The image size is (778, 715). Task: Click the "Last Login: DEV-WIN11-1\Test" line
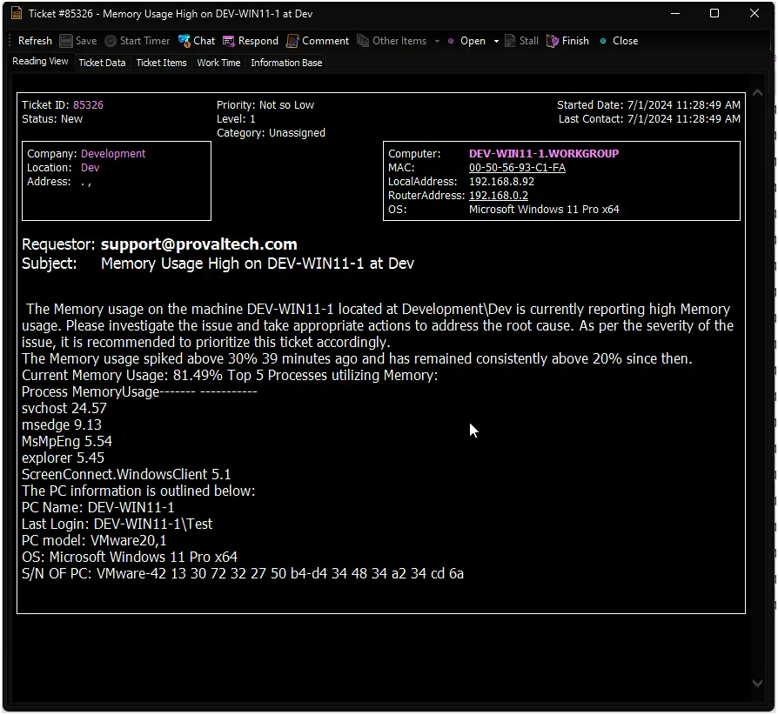tap(117, 525)
